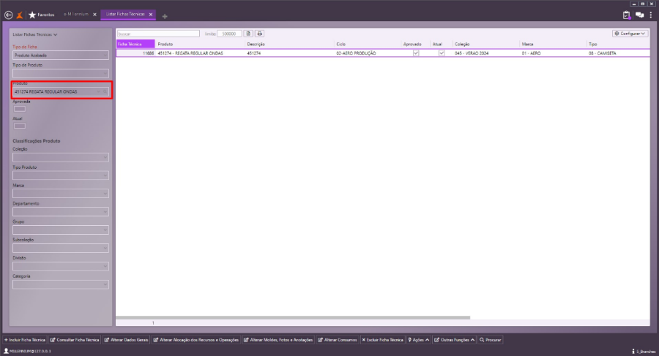Switch to the Listar Fichas Técnicas tab

(x=125, y=15)
